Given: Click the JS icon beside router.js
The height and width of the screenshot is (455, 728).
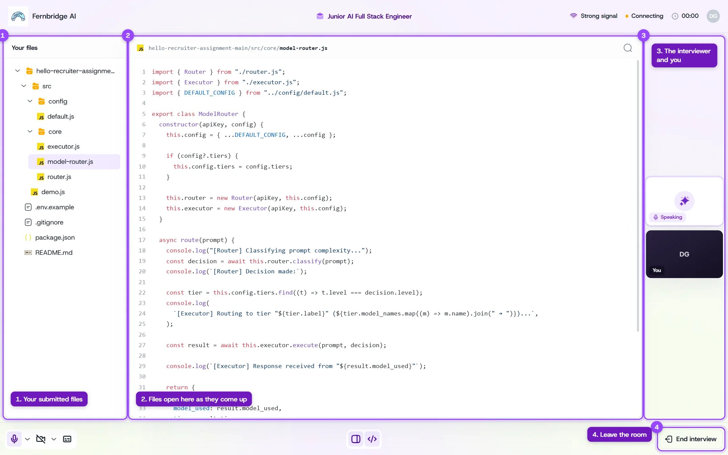Looking at the screenshot, I should pyautogui.click(x=40, y=177).
